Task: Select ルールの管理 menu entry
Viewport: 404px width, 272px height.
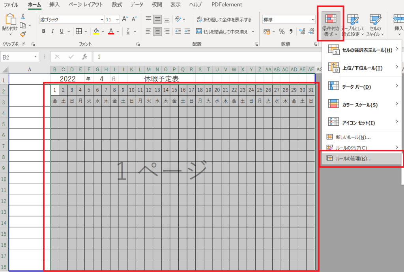Action: [353, 158]
